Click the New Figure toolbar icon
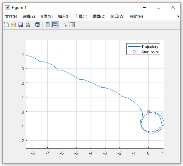Viewport: 183px width, 166px height. tap(6, 25)
